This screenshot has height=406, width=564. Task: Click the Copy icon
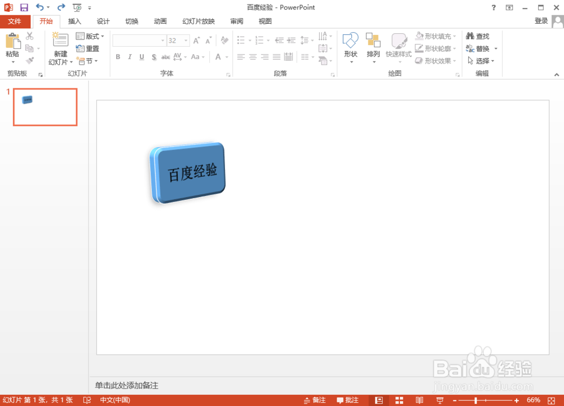pos(29,48)
